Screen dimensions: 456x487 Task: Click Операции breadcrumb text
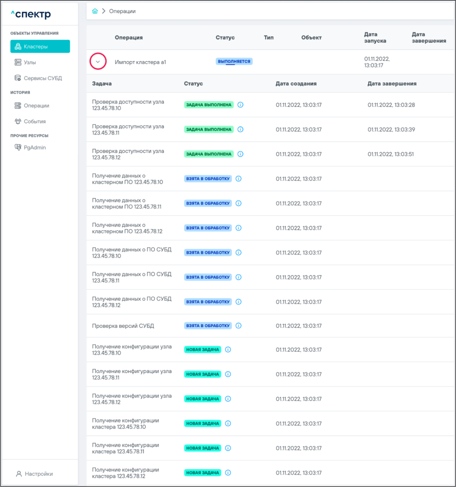click(122, 11)
